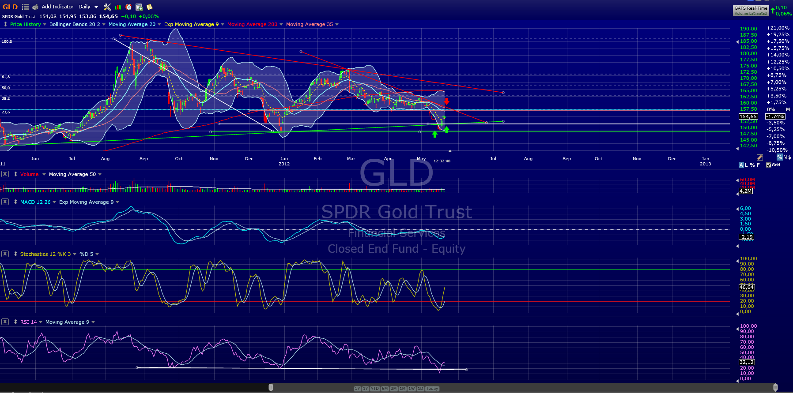Screen dimensions: 793x393
Task: Click the reorder arrows beside Stochastics
Action: point(15,254)
